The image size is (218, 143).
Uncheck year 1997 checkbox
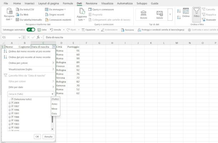pyautogui.click(x=12, y=106)
